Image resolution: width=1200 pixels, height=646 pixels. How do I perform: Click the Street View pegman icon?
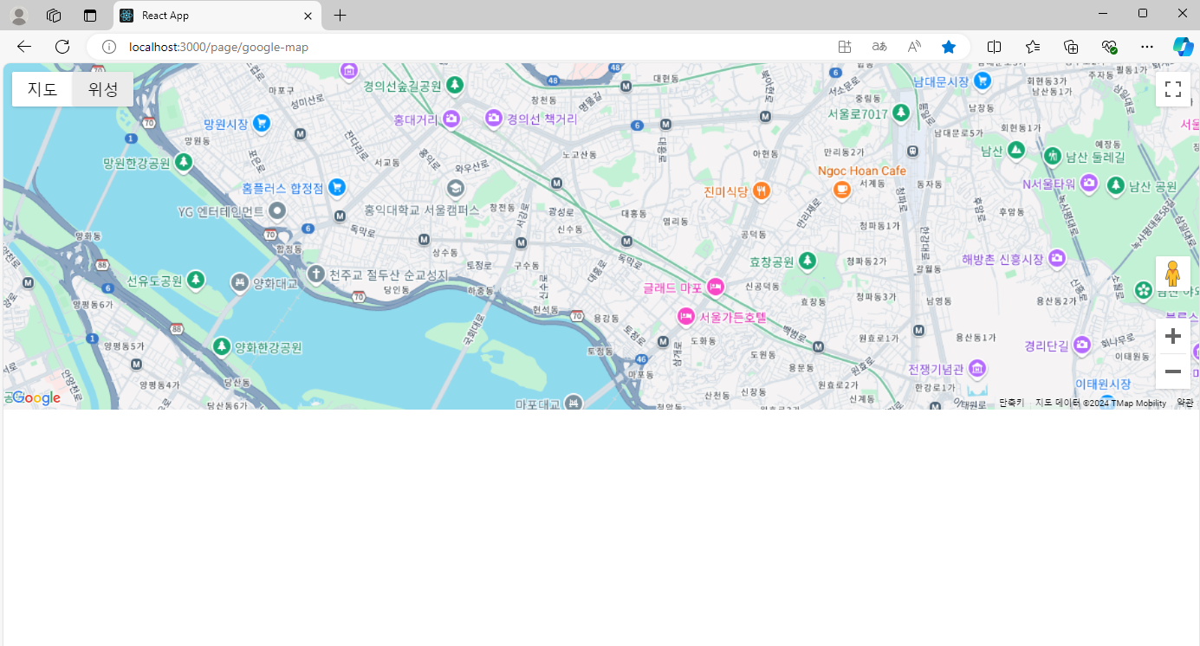(1173, 274)
